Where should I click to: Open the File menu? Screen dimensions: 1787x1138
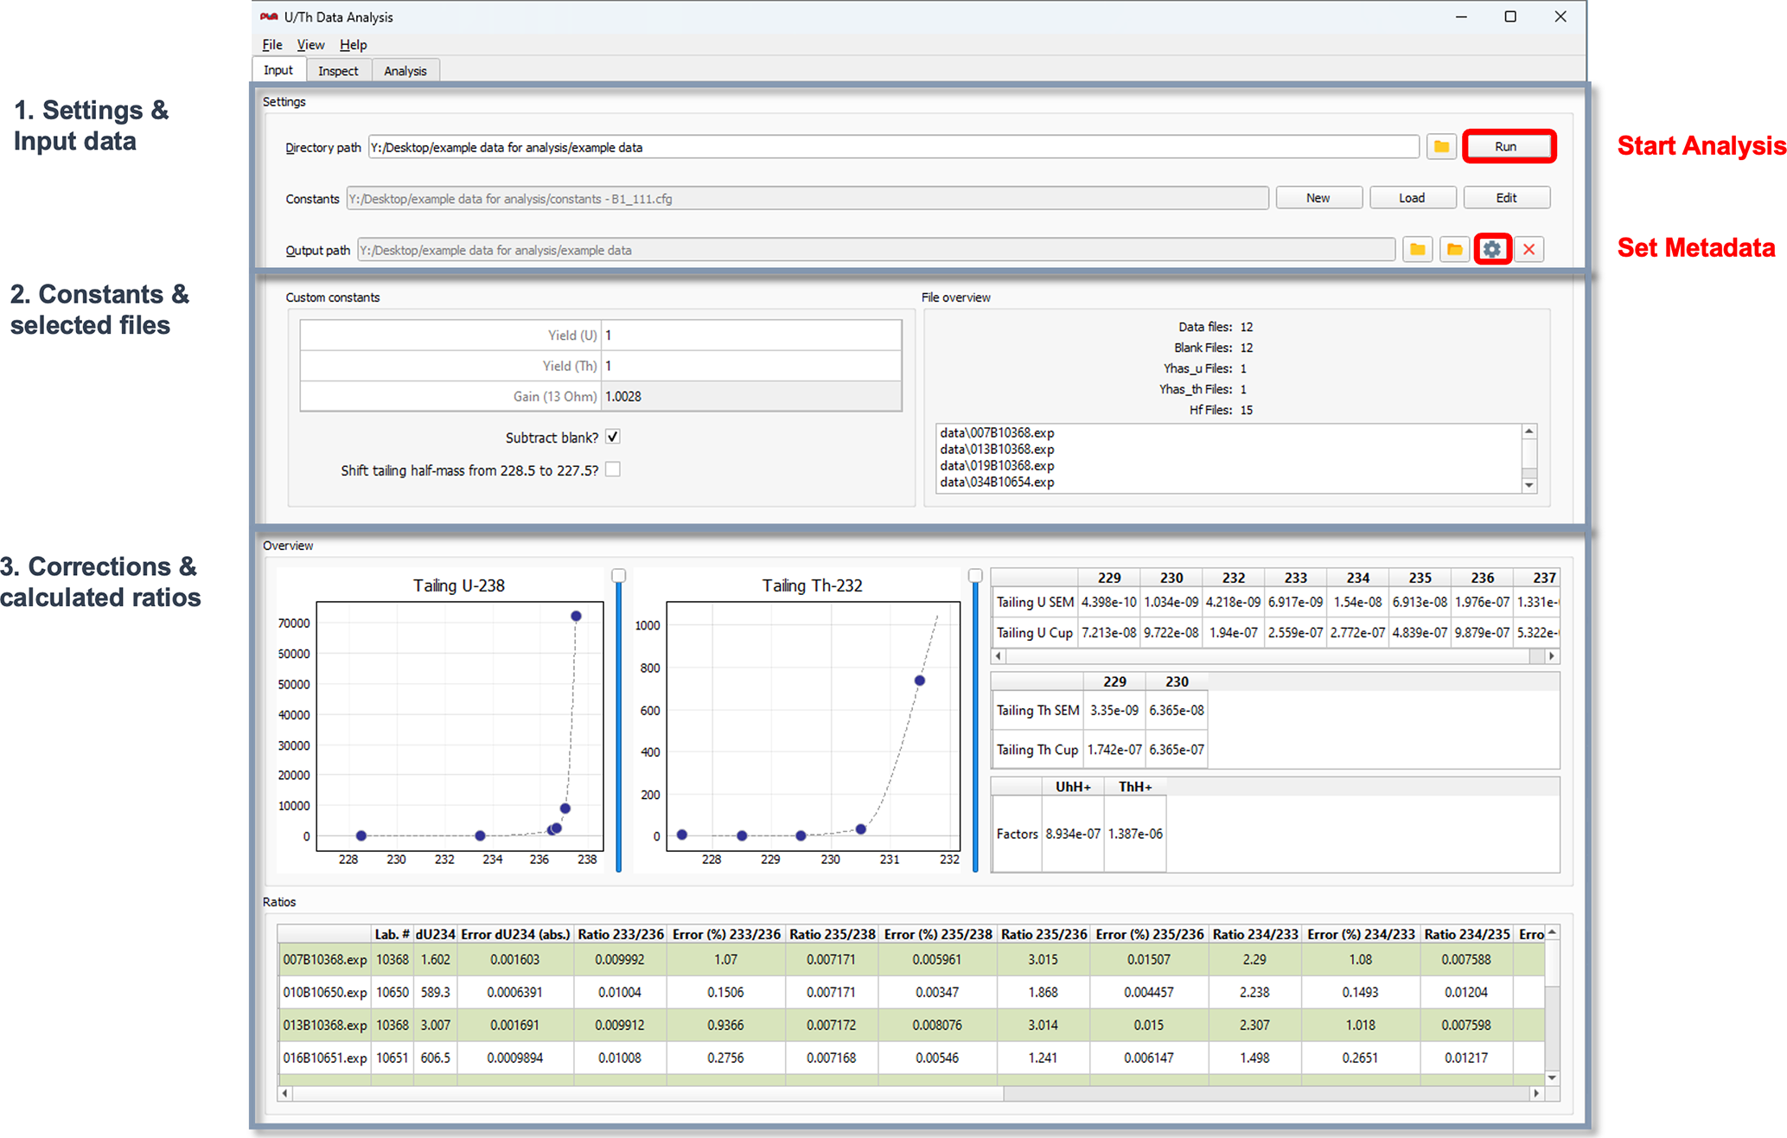tap(271, 45)
